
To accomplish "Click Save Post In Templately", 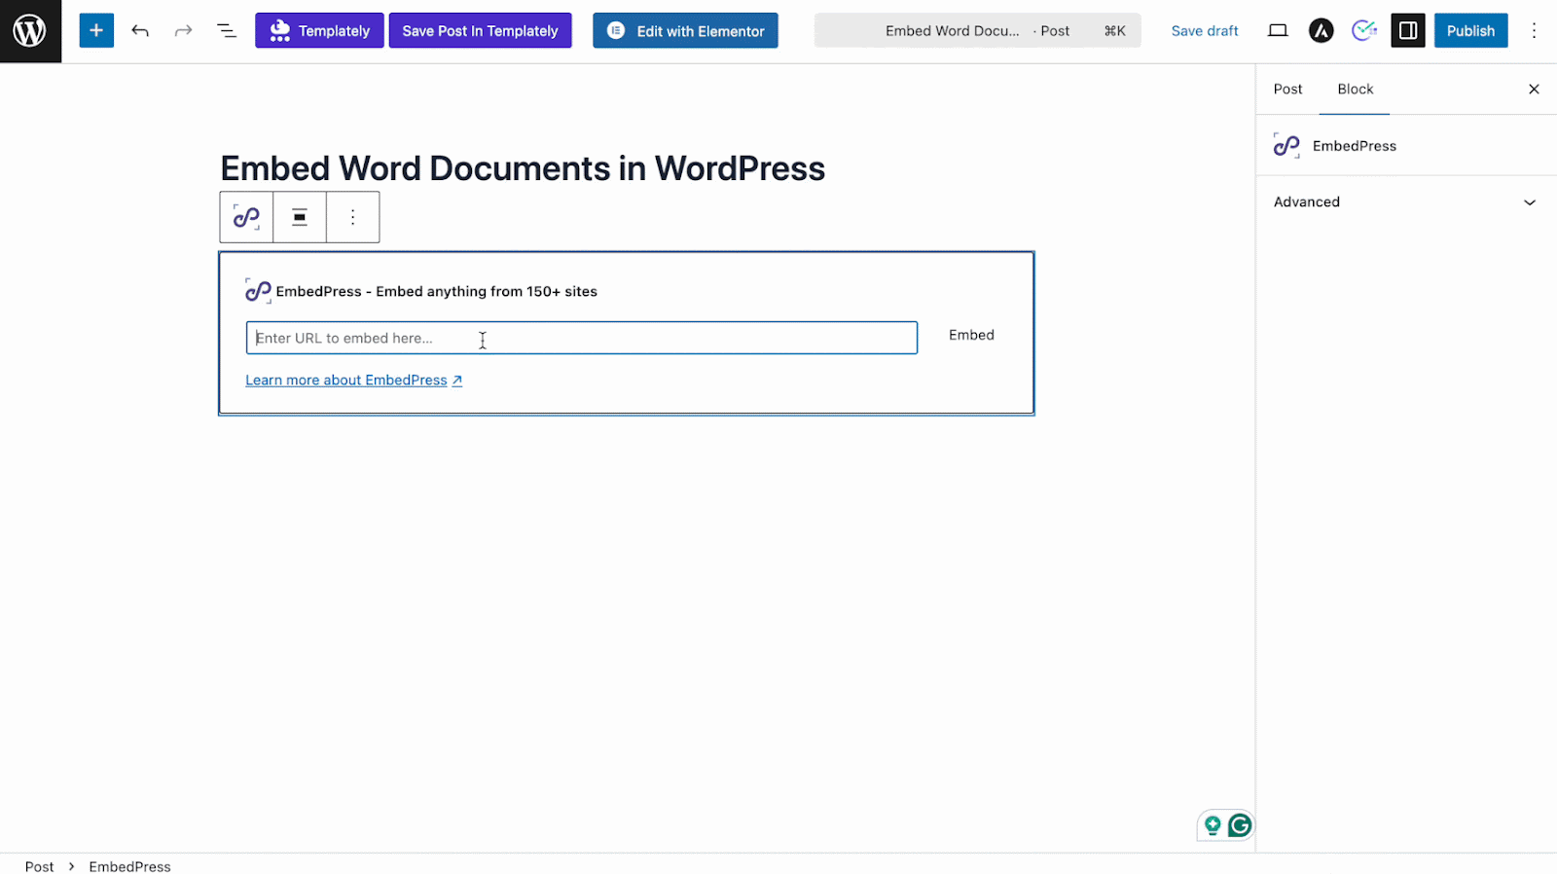I will click(481, 31).
